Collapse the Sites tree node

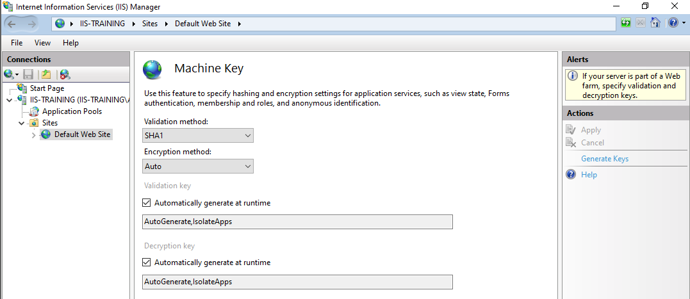[22, 123]
